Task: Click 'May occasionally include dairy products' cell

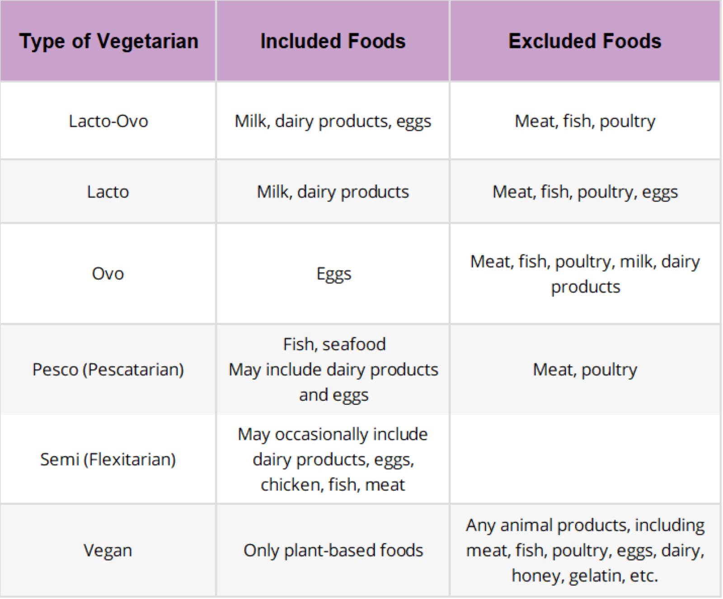Action: point(333,459)
